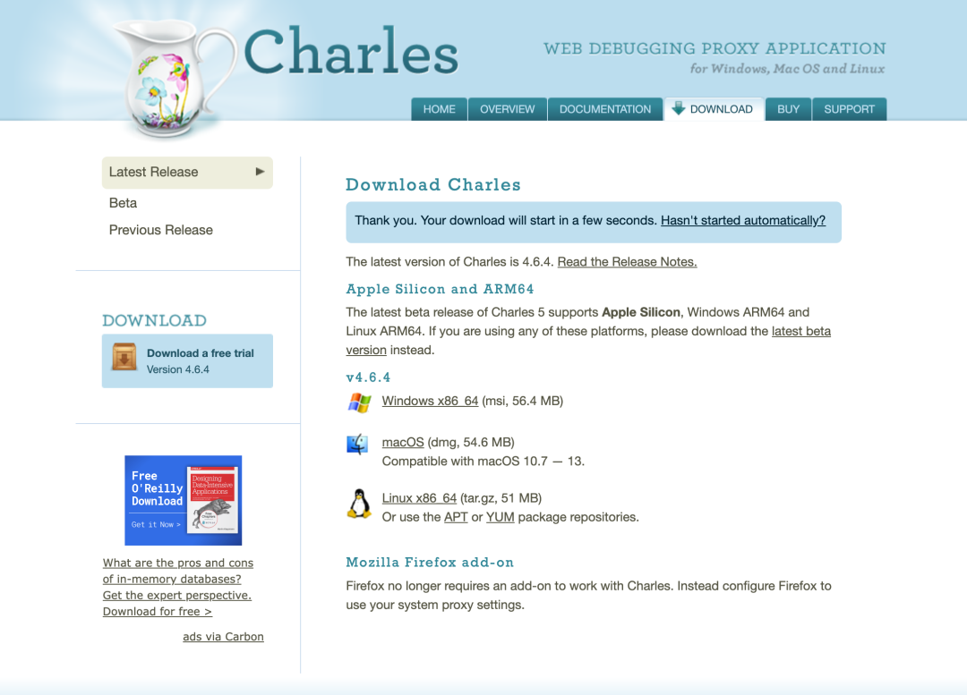Open the DOCUMENTATION tab
This screenshot has height=695, width=967.
pos(605,109)
